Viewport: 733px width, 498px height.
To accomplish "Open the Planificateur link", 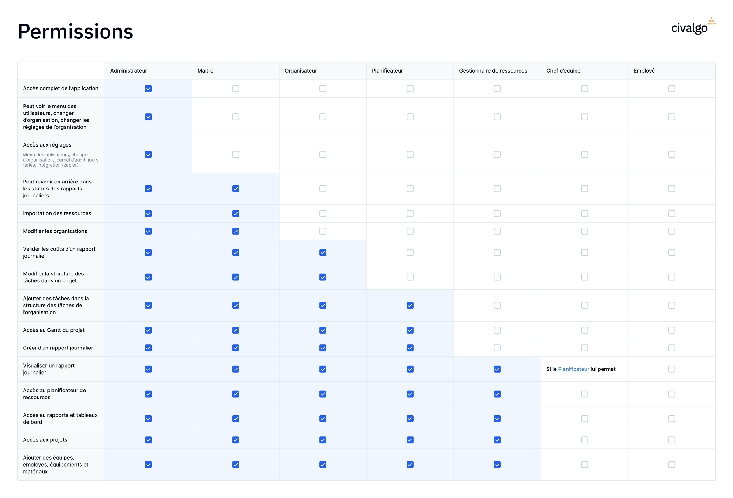I will pyautogui.click(x=573, y=369).
